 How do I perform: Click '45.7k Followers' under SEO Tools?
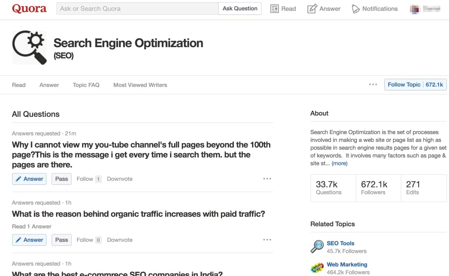click(x=347, y=251)
